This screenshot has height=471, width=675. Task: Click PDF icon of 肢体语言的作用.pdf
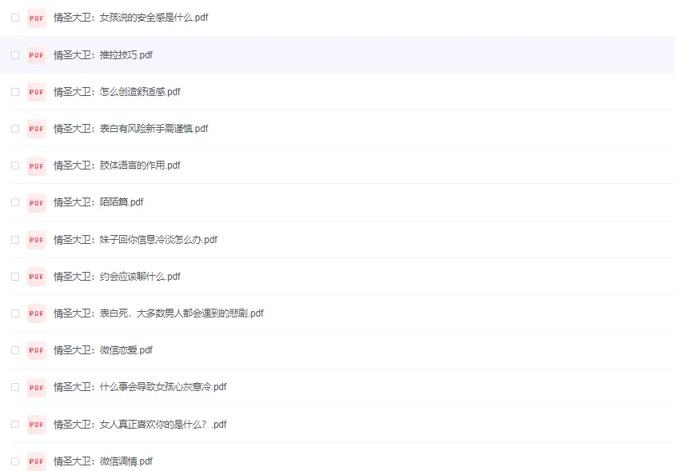[37, 166]
